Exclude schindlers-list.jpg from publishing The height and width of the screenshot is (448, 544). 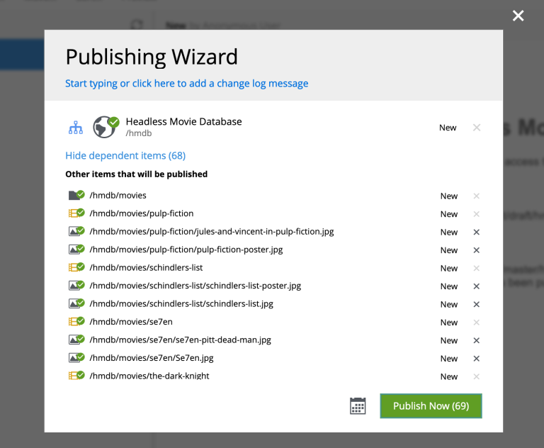click(x=476, y=304)
